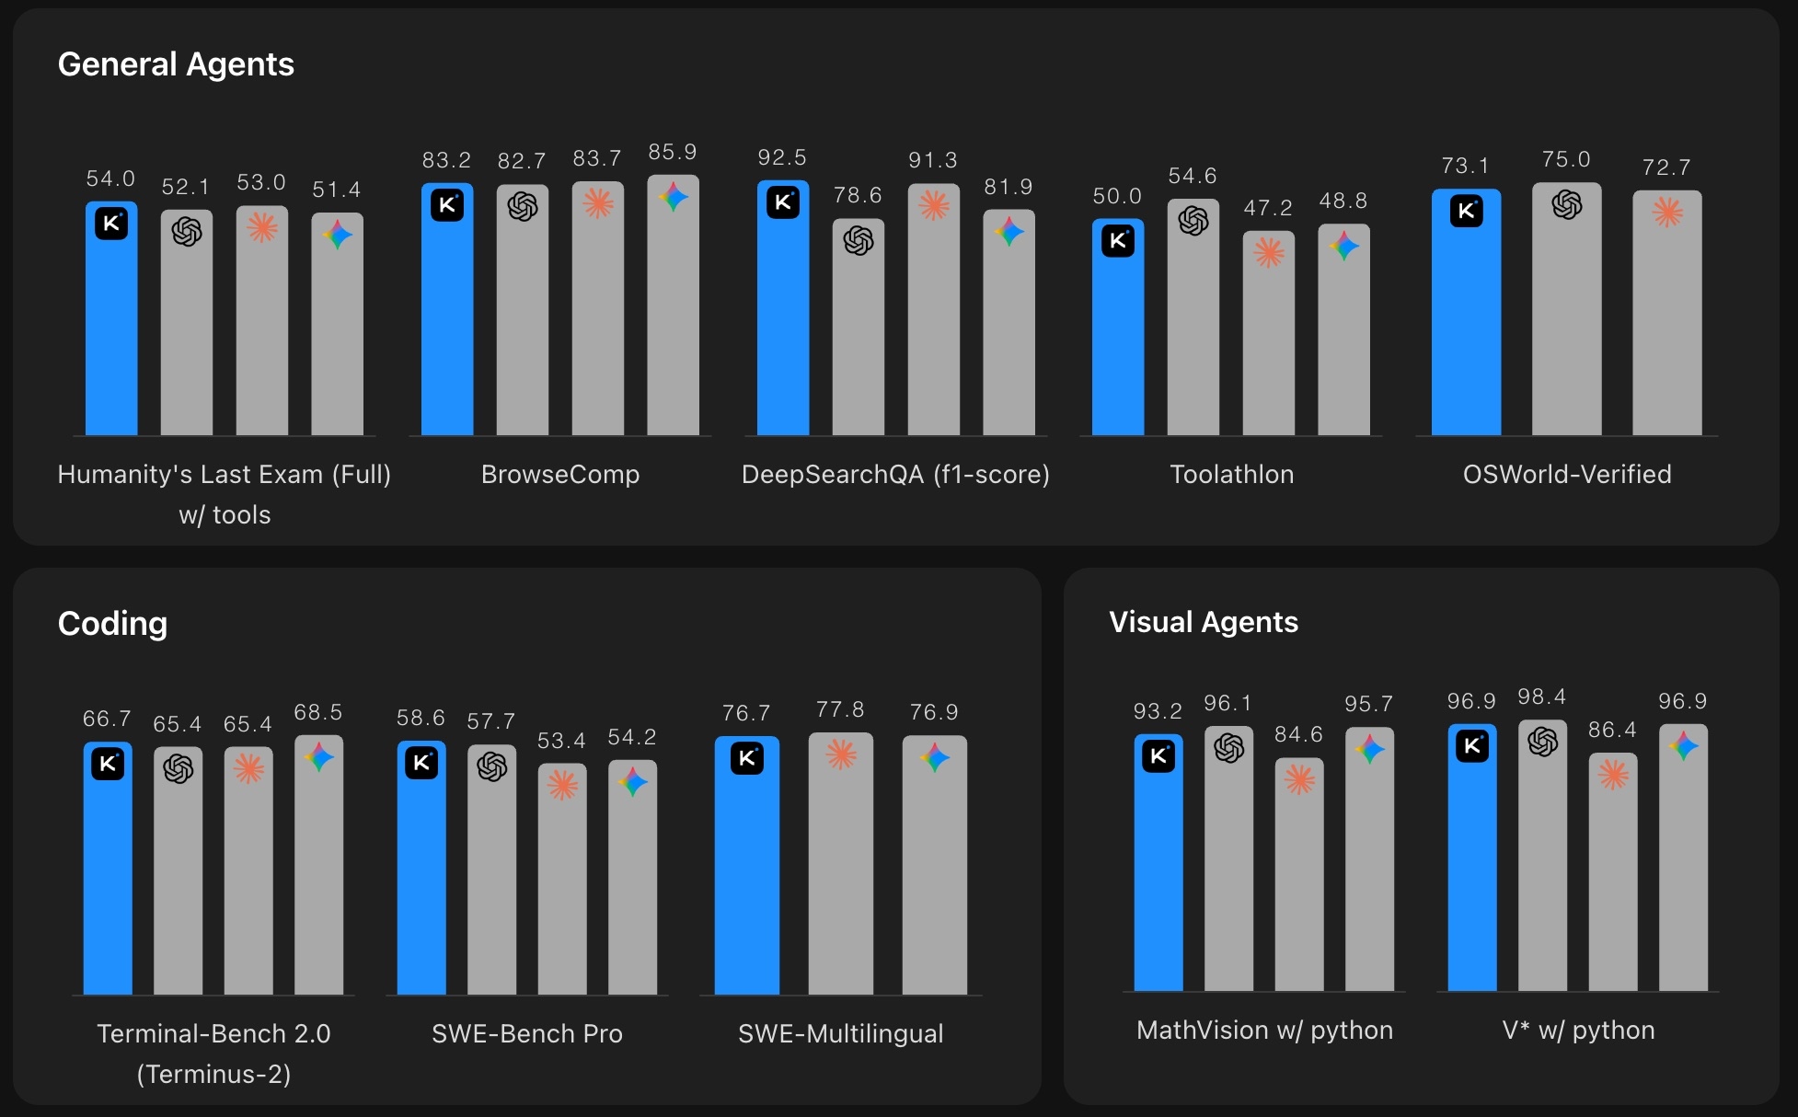This screenshot has width=1798, height=1117.
Task: Click the OpenAI logo in the OSWorld-Verified chart
Action: pos(1566,204)
